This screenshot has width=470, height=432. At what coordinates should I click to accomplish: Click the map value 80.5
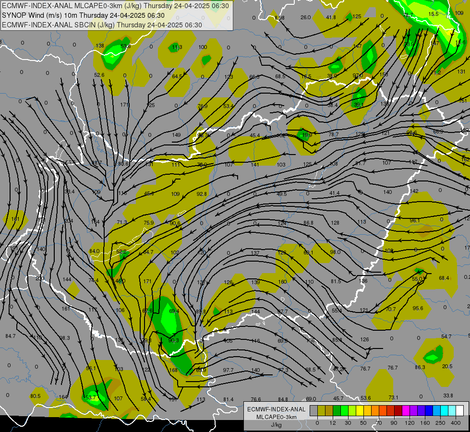[x=36, y=396]
